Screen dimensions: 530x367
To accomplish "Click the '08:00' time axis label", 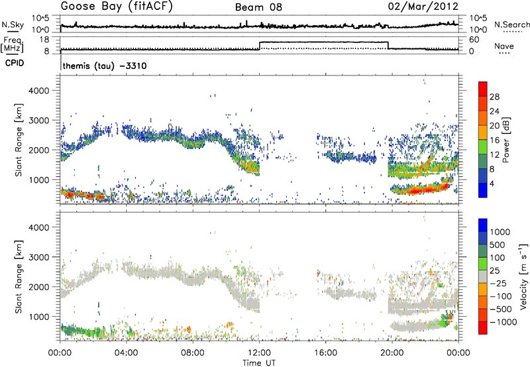I will pos(192,353).
